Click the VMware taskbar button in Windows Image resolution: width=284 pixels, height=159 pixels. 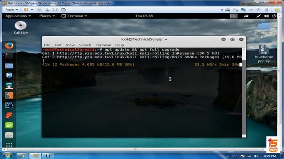coord(35,156)
